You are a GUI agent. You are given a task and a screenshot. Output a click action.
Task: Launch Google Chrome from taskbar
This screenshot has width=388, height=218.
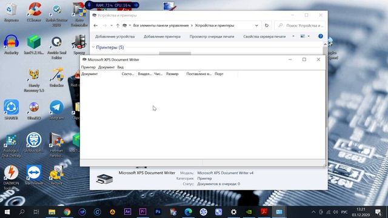coord(67,212)
